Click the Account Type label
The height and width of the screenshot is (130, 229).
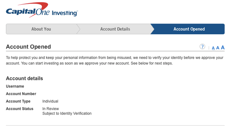click(18, 101)
